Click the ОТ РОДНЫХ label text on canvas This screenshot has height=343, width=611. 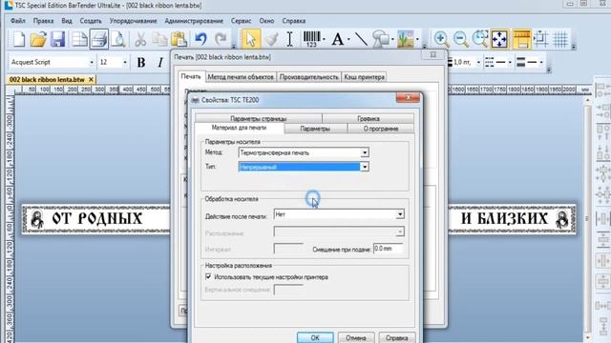click(97, 218)
